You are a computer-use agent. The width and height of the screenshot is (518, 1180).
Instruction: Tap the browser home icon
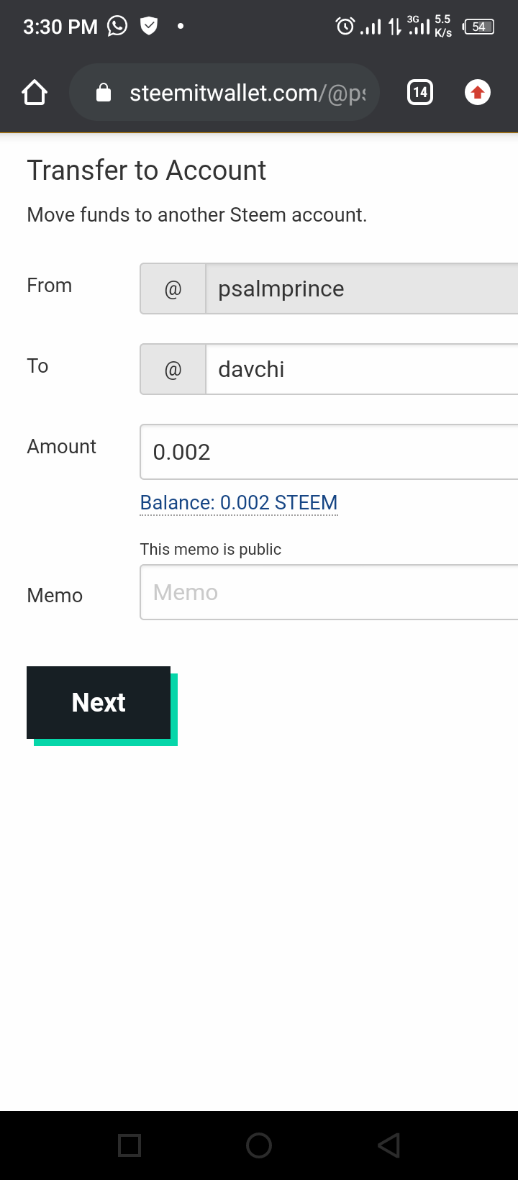(x=35, y=93)
